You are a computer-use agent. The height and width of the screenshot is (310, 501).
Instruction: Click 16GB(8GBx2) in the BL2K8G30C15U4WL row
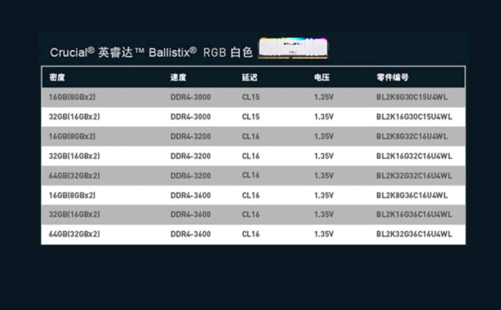pos(72,97)
